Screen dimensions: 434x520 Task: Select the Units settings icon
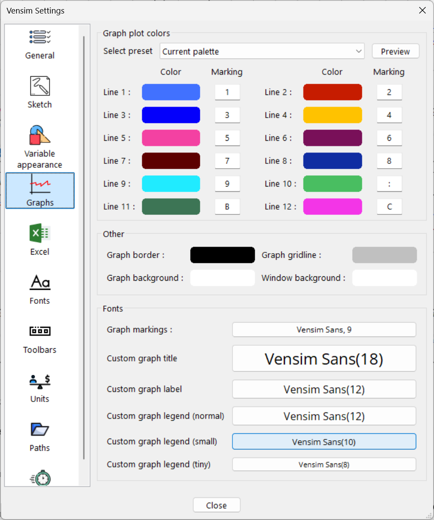coord(40,387)
